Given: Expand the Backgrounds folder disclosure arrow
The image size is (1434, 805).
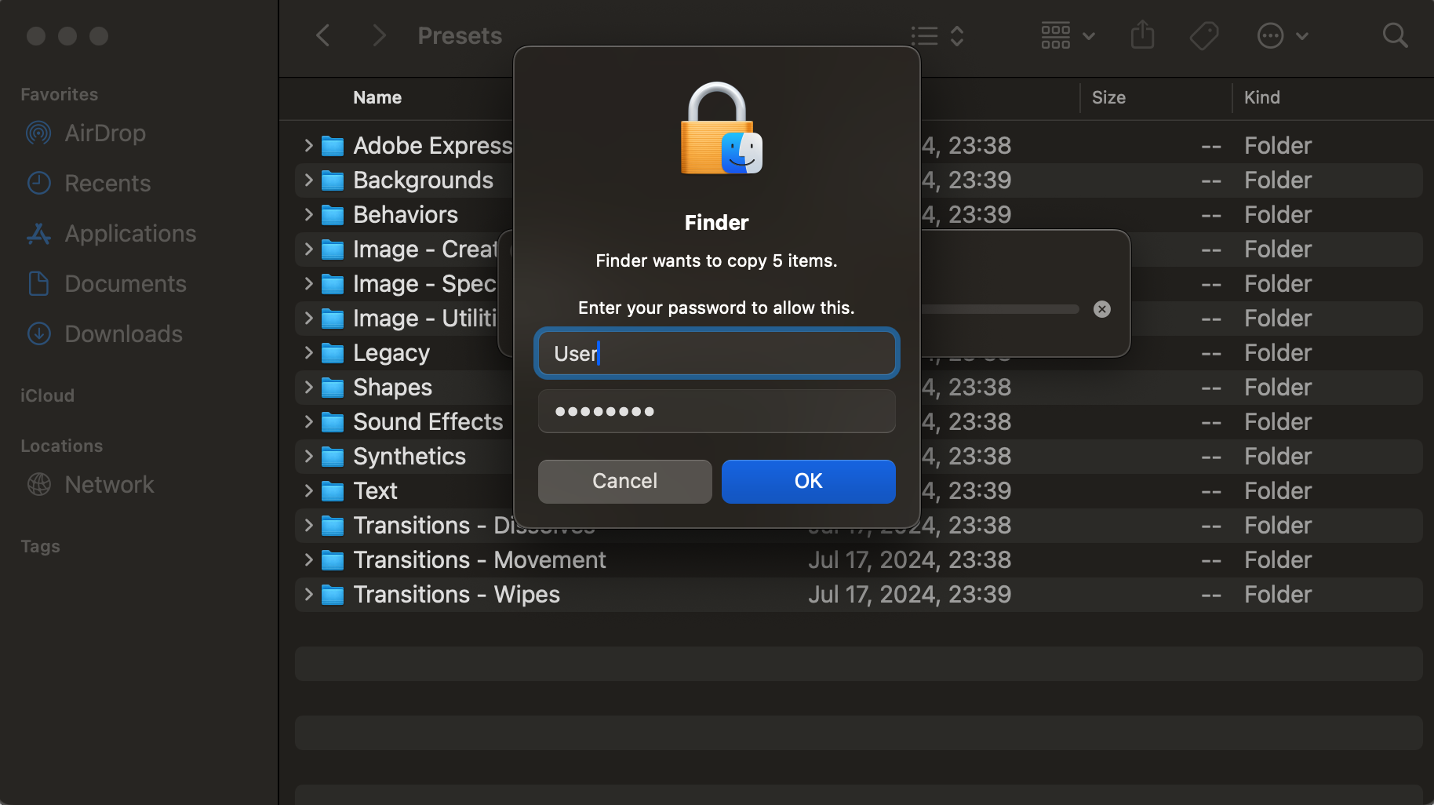Looking at the screenshot, I should 308,180.
